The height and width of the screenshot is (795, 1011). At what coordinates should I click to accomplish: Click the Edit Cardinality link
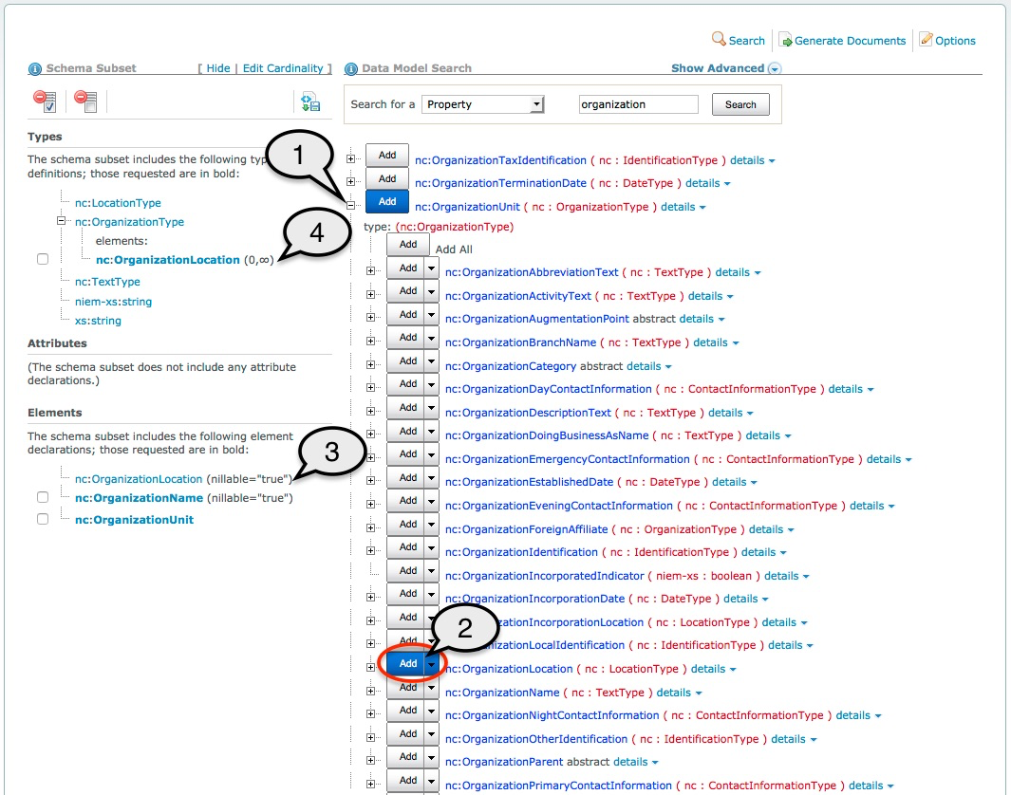click(281, 68)
